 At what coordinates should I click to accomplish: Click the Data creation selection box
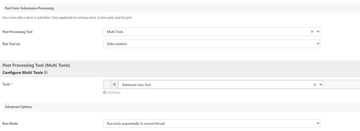pyautogui.click(x=212, y=44)
